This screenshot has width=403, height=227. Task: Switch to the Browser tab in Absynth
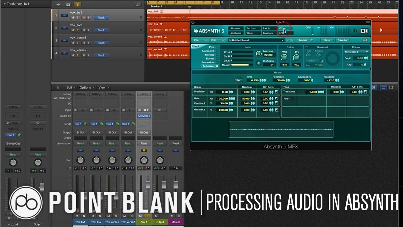236,28
